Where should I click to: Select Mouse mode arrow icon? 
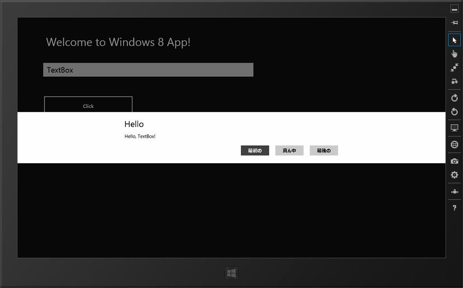[455, 40]
